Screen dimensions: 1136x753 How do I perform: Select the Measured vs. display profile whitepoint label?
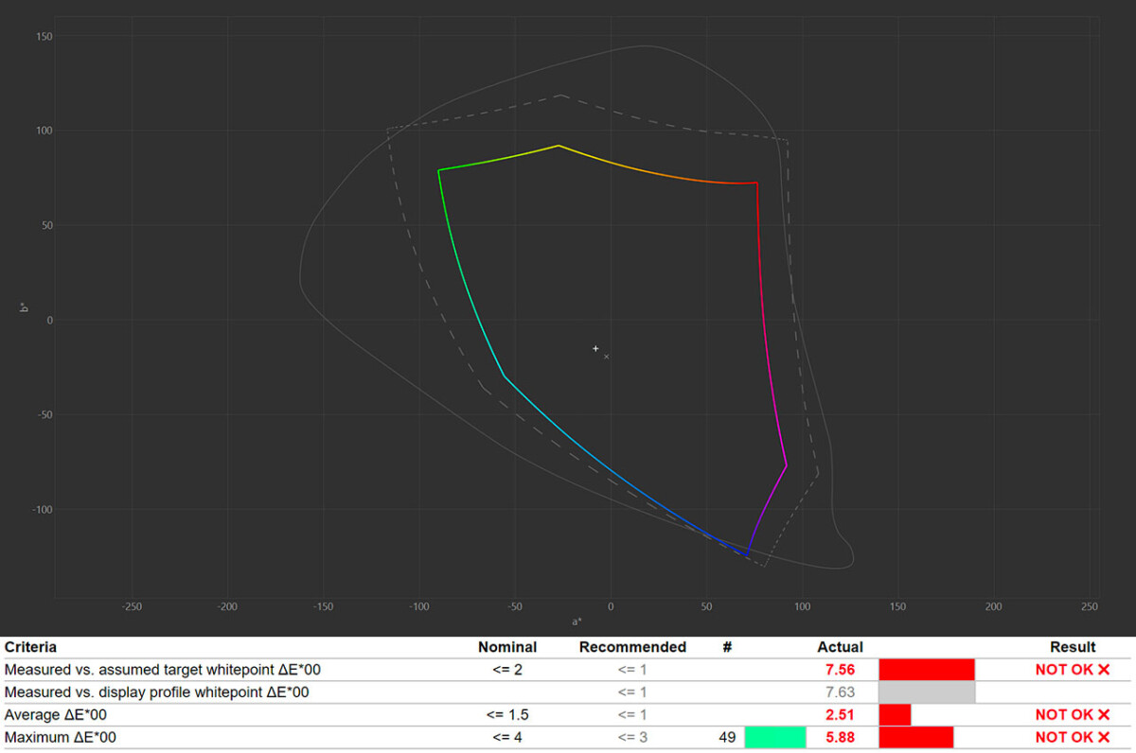pyautogui.click(x=156, y=692)
